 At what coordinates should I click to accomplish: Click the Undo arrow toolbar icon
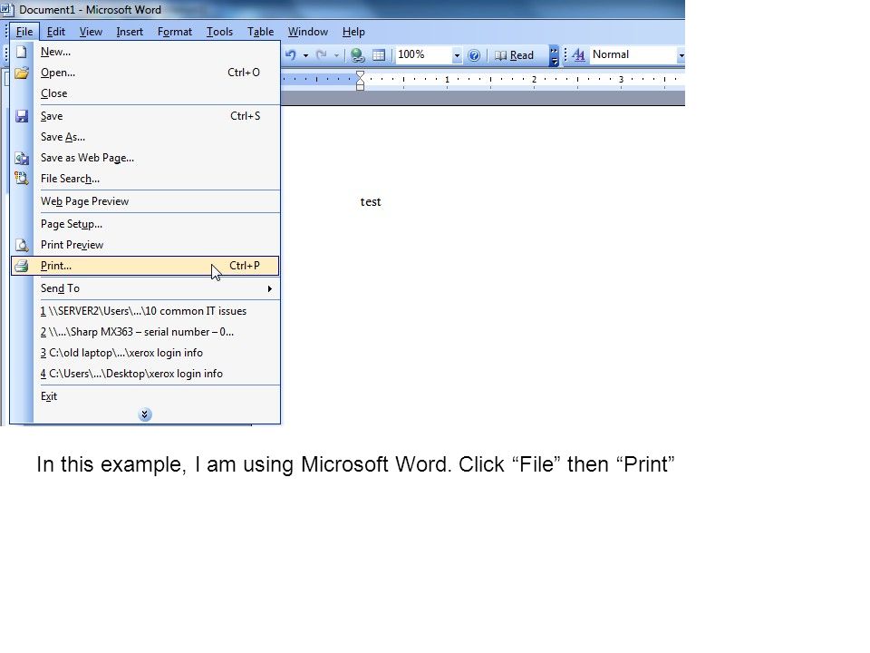(291, 54)
